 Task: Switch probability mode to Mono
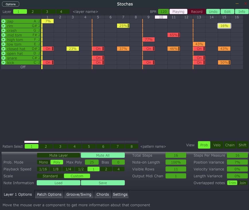(x=43, y=162)
